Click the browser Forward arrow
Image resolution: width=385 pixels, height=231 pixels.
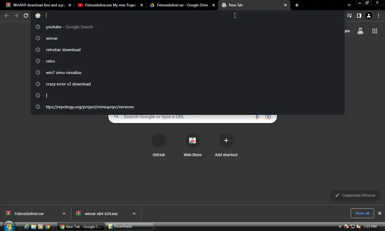16,16
